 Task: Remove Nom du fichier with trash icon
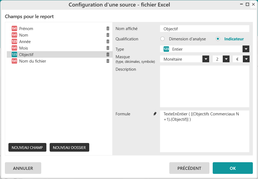pos(108,61)
